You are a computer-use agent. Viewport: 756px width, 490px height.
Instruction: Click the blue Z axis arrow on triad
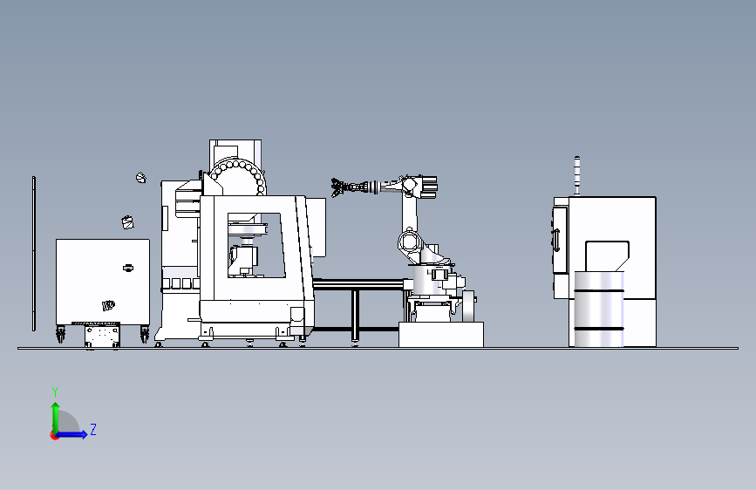tap(72, 434)
